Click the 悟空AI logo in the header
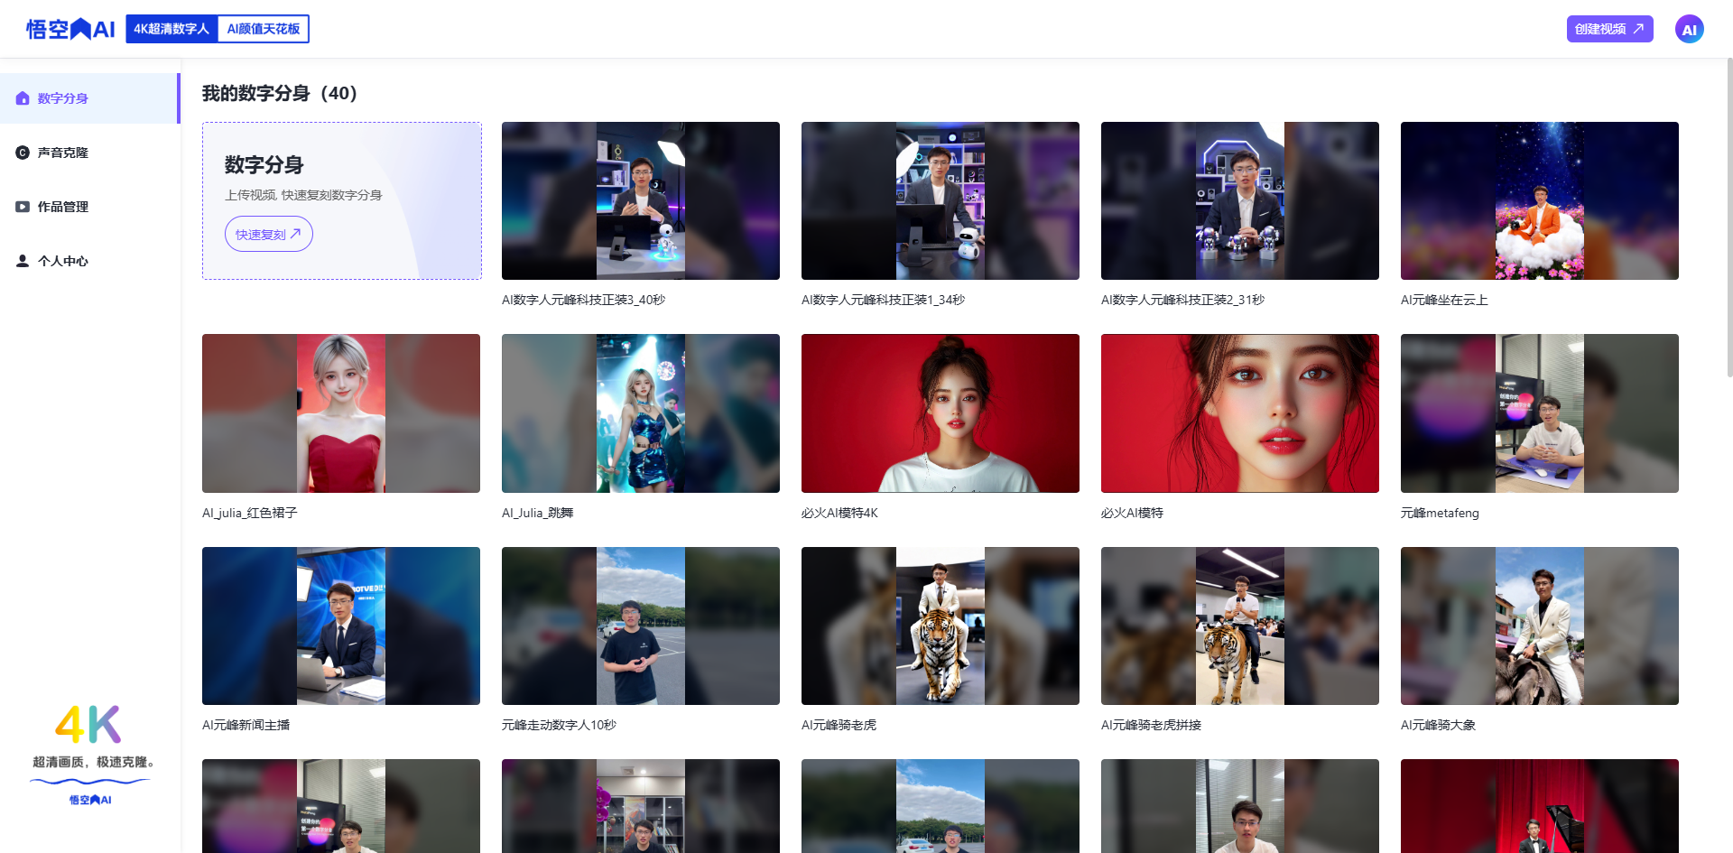 (70, 29)
